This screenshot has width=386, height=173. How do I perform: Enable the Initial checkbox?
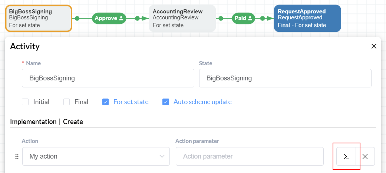(x=25, y=102)
